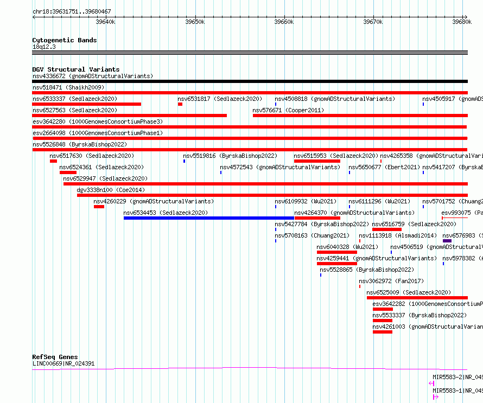
Task: Click the 39670k ruler position label
Action: (x=373, y=22)
